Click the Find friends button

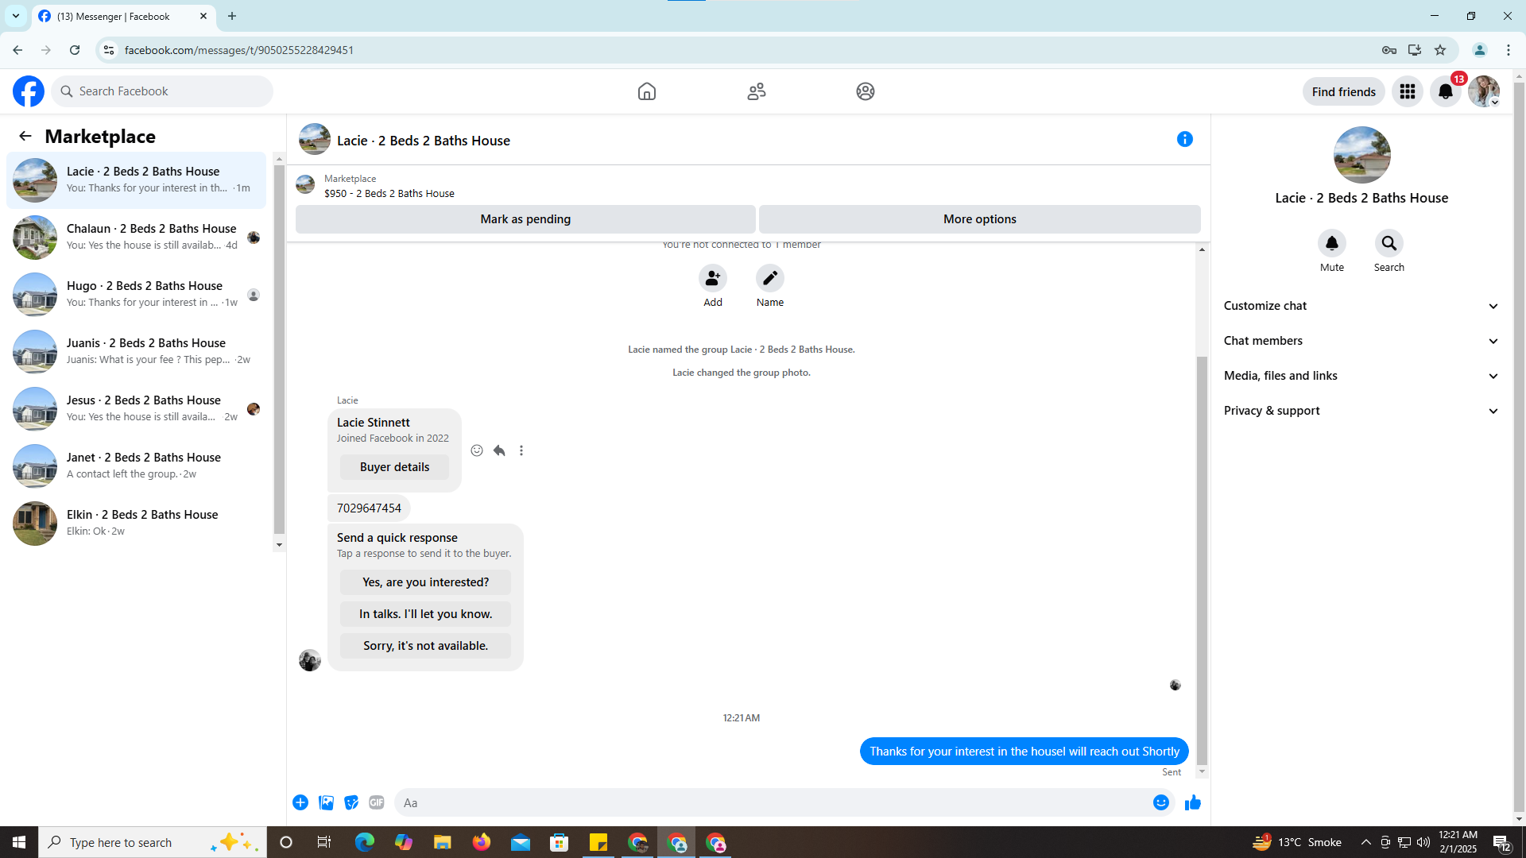coord(1343,91)
